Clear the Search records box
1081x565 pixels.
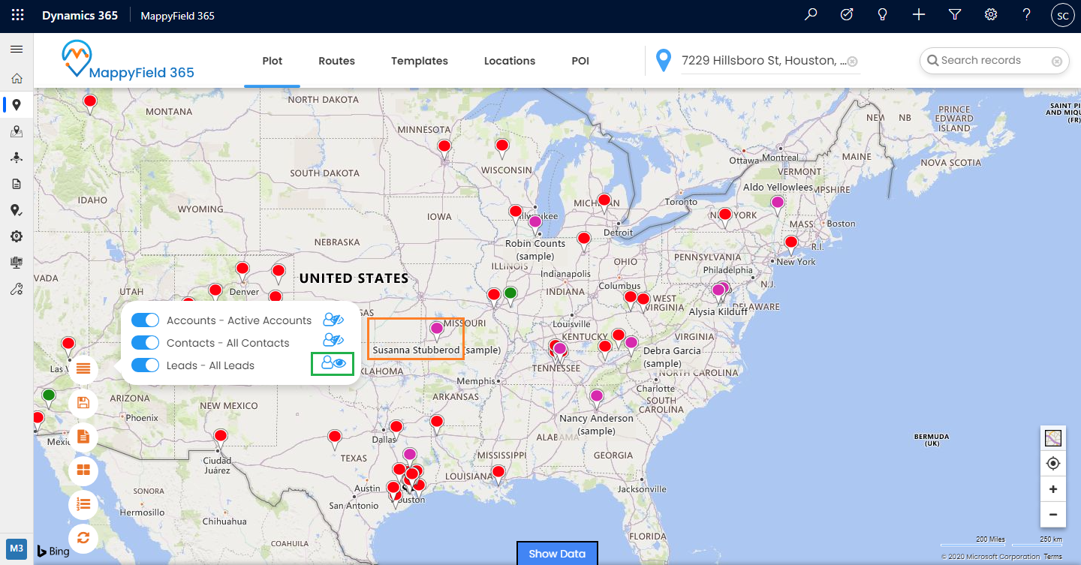coord(1057,62)
